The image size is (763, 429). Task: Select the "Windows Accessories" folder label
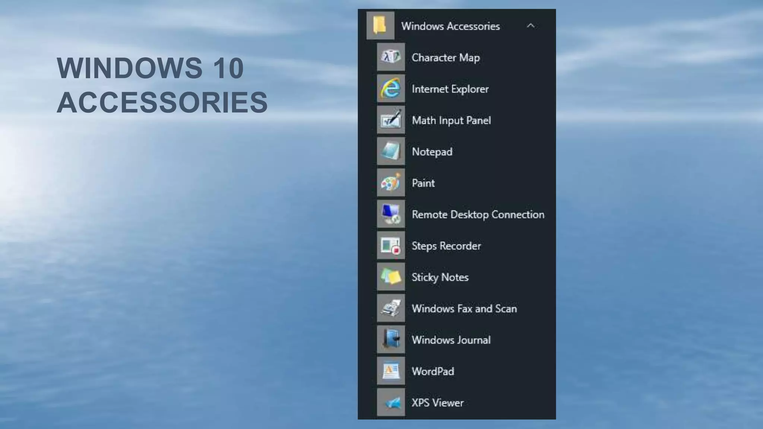[x=450, y=26]
